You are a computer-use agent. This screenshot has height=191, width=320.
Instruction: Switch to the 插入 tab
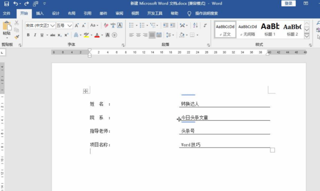[x=40, y=13]
